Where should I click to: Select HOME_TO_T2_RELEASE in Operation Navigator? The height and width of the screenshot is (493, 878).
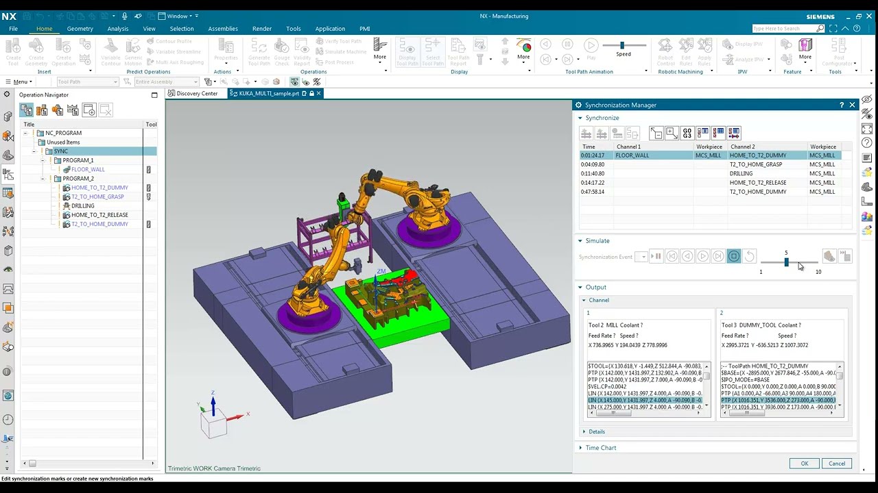coord(99,215)
